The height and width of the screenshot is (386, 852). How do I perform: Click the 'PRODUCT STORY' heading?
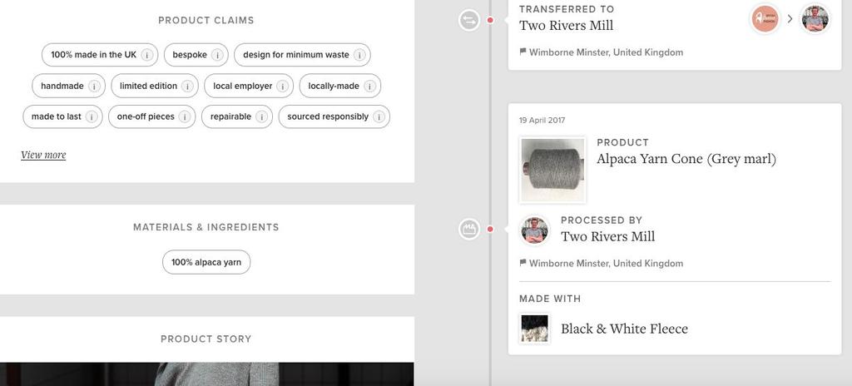[x=206, y=339]
